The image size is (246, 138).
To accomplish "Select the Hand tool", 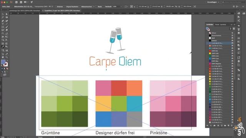I will pyautogui.click(x=3, y=57).
